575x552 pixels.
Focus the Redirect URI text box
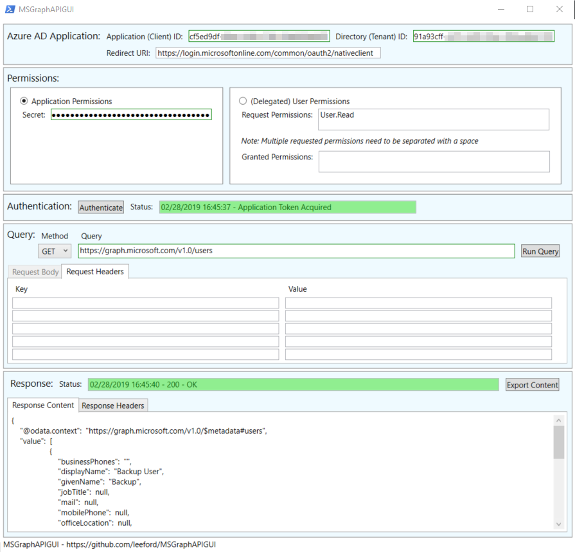(x=268, y=53)
